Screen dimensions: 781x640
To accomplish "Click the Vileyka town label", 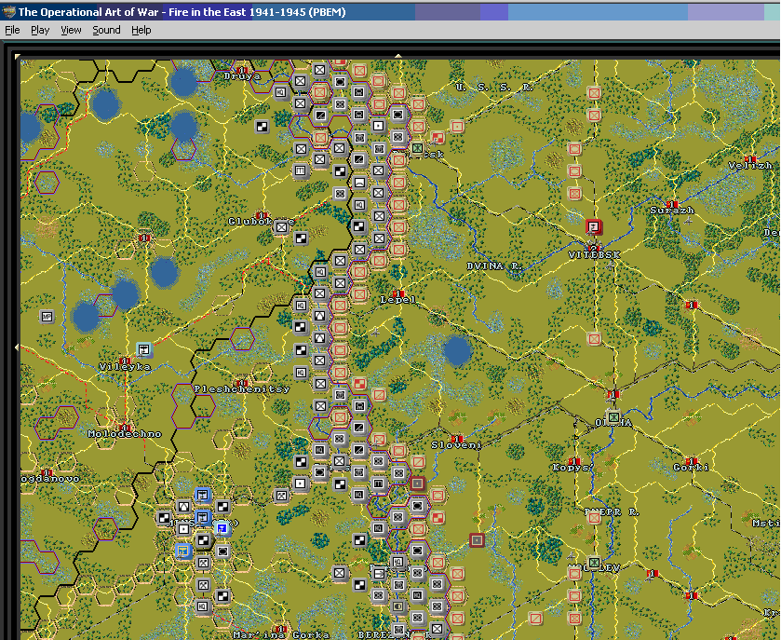I will tap(125, 366).
